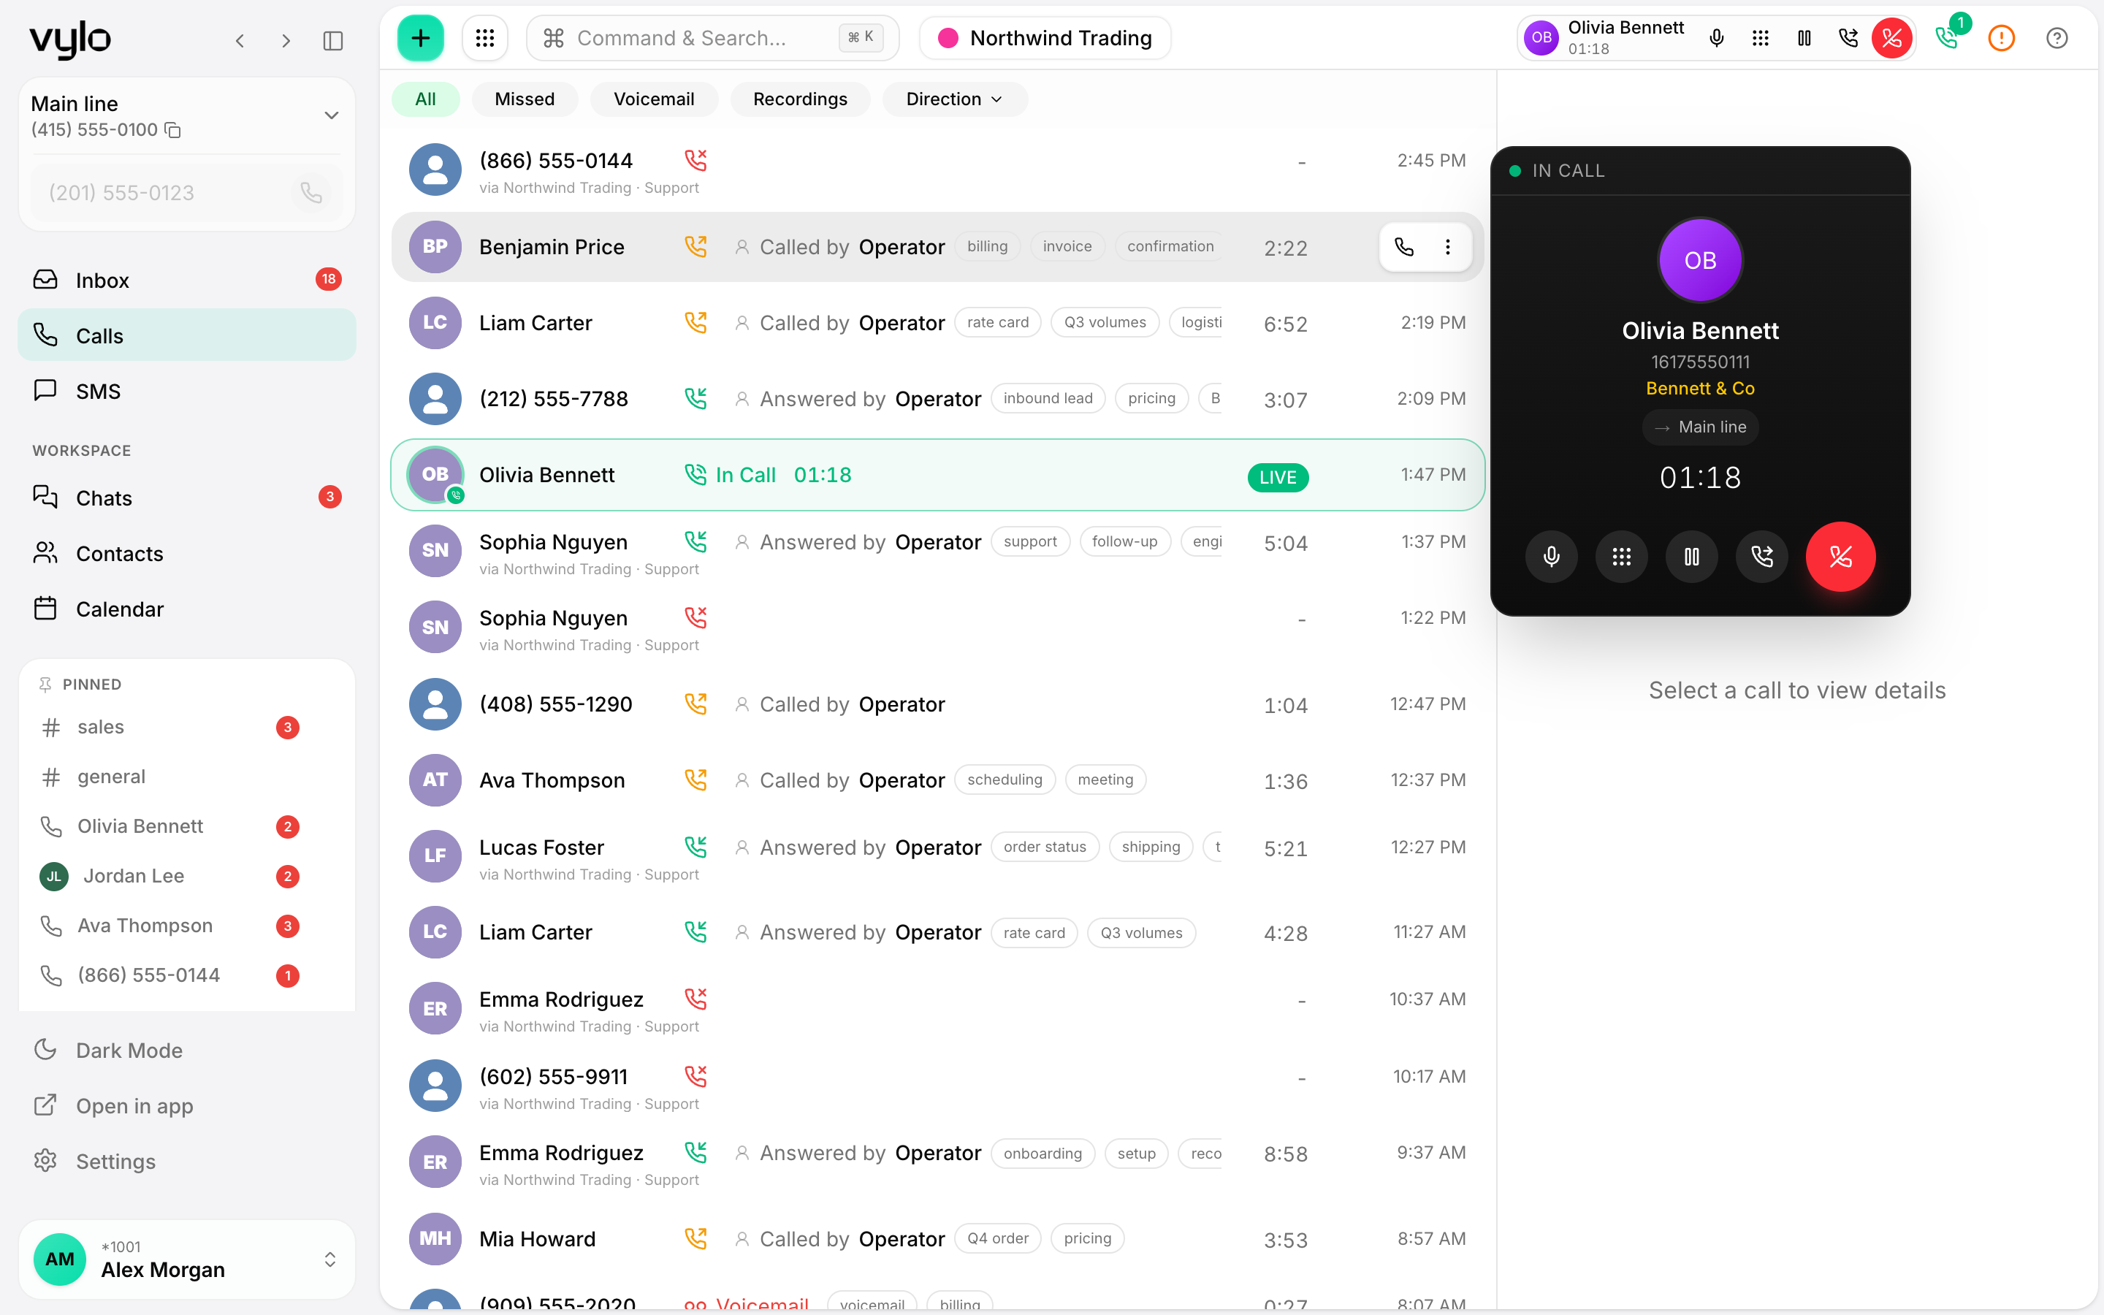Open pinned Olivia Bennett conversation
This screenshot has height=1315, width=2104.
(171, 826)
